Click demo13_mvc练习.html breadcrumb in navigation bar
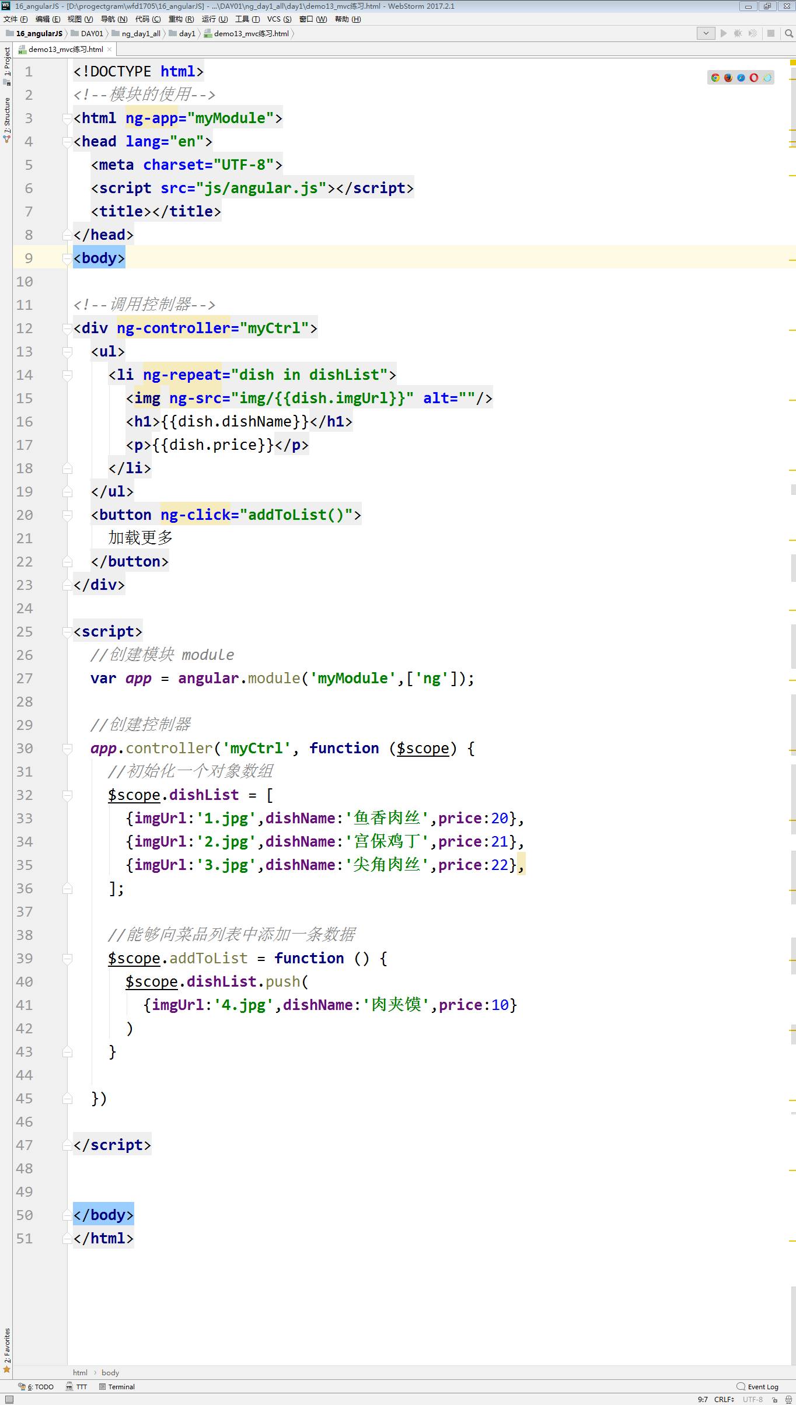 [246, 33]
